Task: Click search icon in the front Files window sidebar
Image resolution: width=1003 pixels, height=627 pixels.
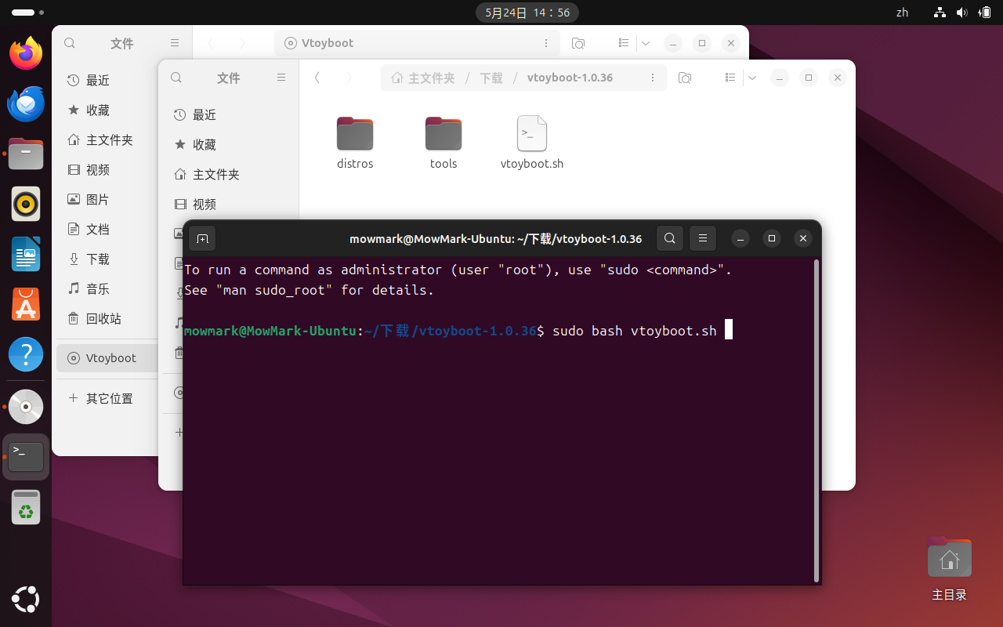Action: 176,78
